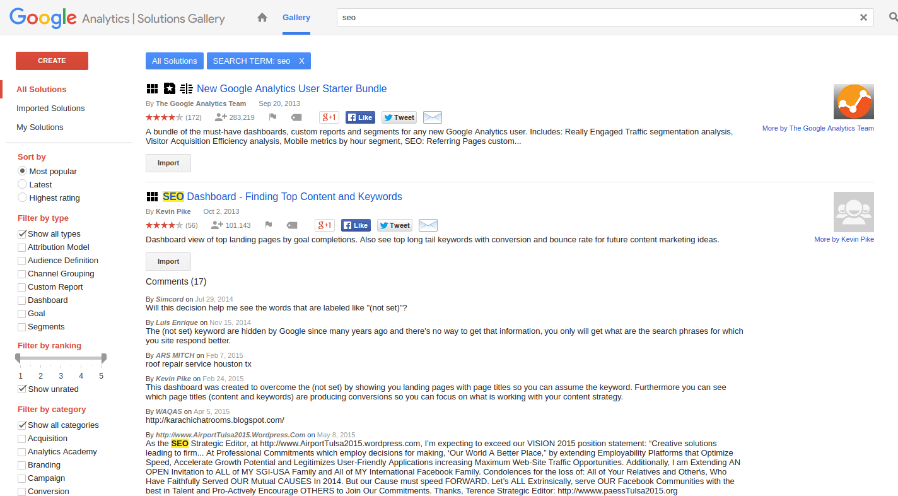Check Analytics Academy category filter
Viewport: 898px width, 496px height.
[x=22, y=452]
